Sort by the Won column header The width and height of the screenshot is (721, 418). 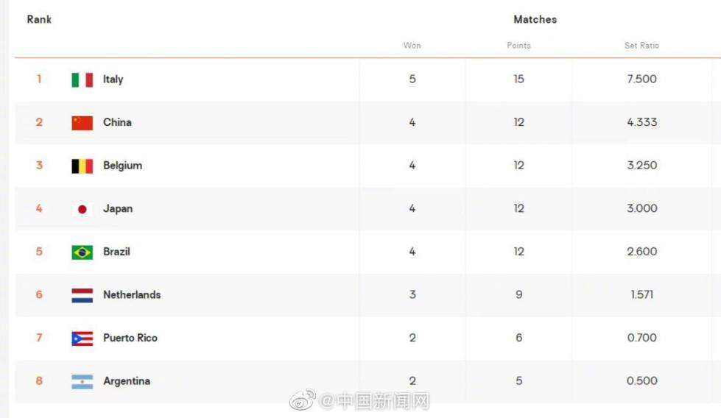(412, 46)
